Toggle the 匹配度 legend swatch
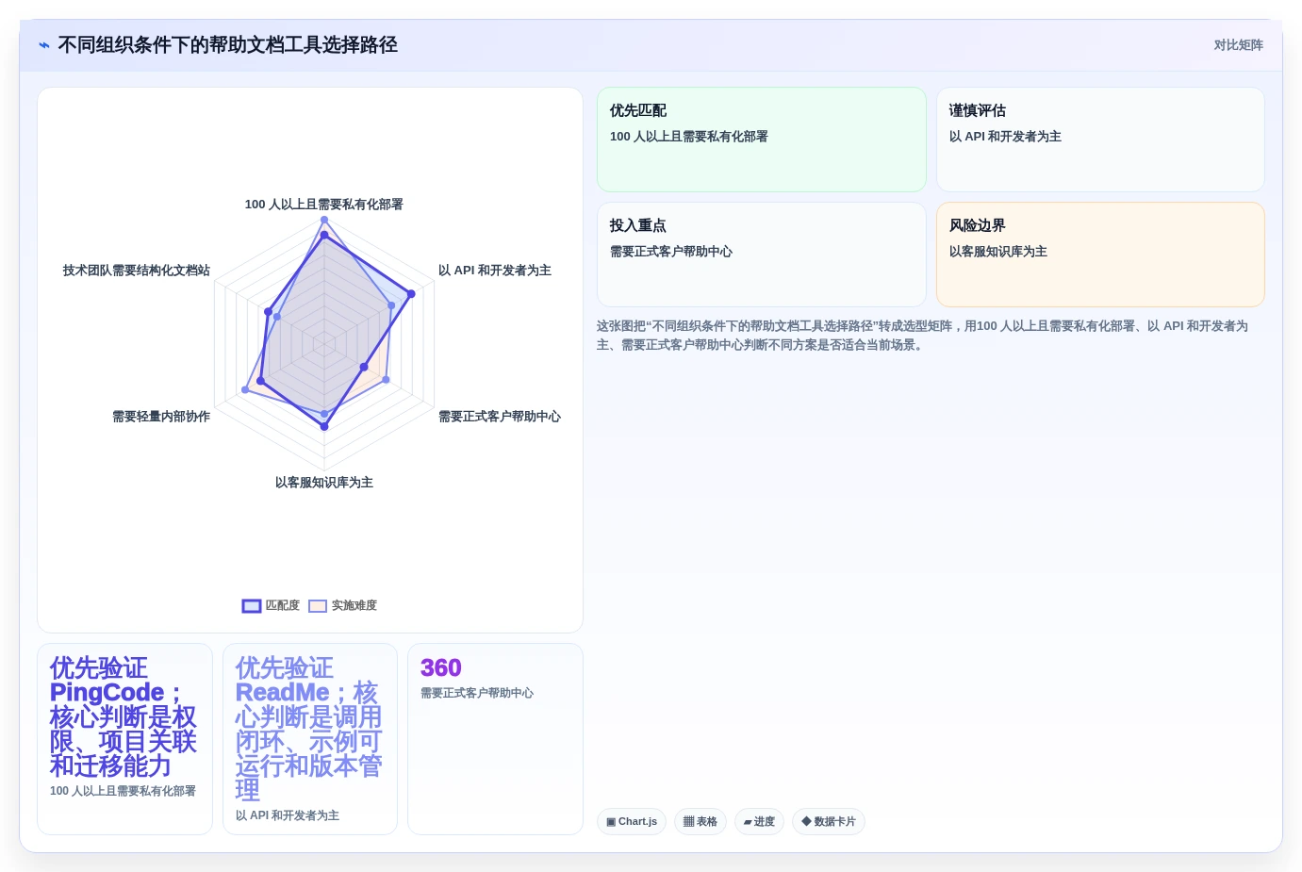Image resolution: width=1302 pixels, height=872 pixels. pos(252,606)
